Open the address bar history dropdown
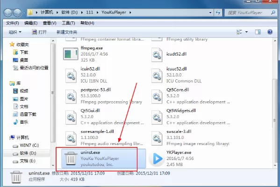 210,13
